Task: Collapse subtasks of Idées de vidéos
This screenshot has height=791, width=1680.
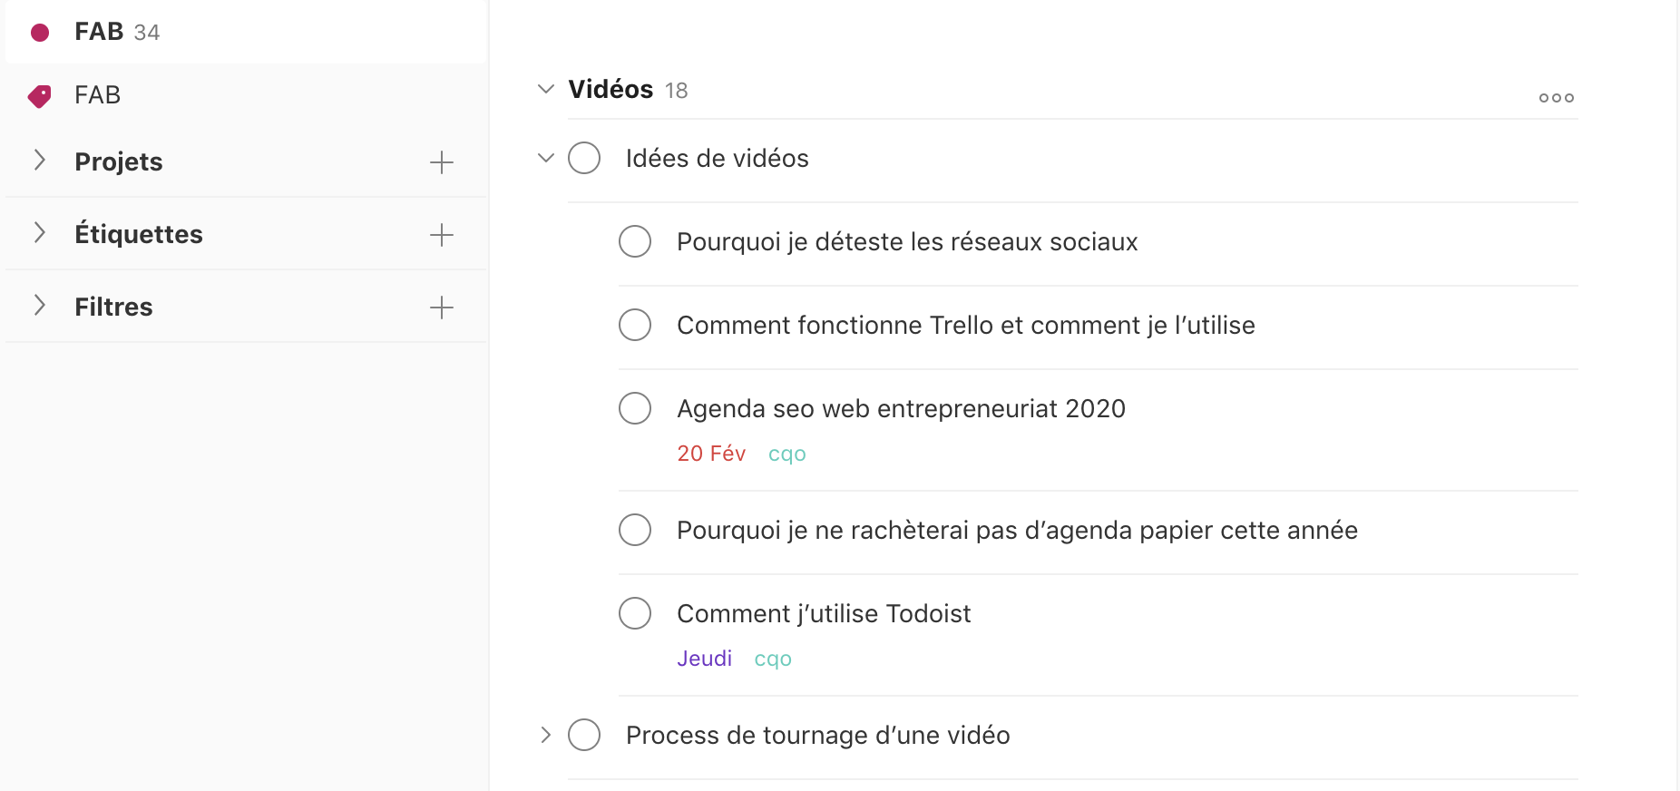Action: pyautogui.click(x=545, y=158)
